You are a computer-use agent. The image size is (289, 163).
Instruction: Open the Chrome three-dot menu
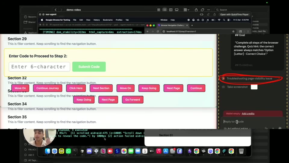(x=248, y=31)
